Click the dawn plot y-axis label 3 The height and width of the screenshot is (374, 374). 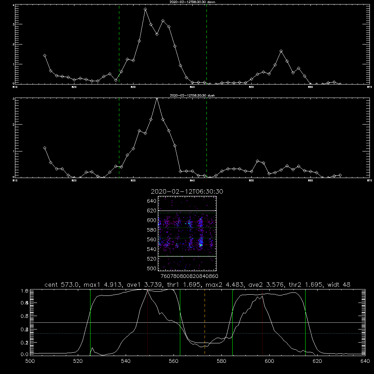13,24
